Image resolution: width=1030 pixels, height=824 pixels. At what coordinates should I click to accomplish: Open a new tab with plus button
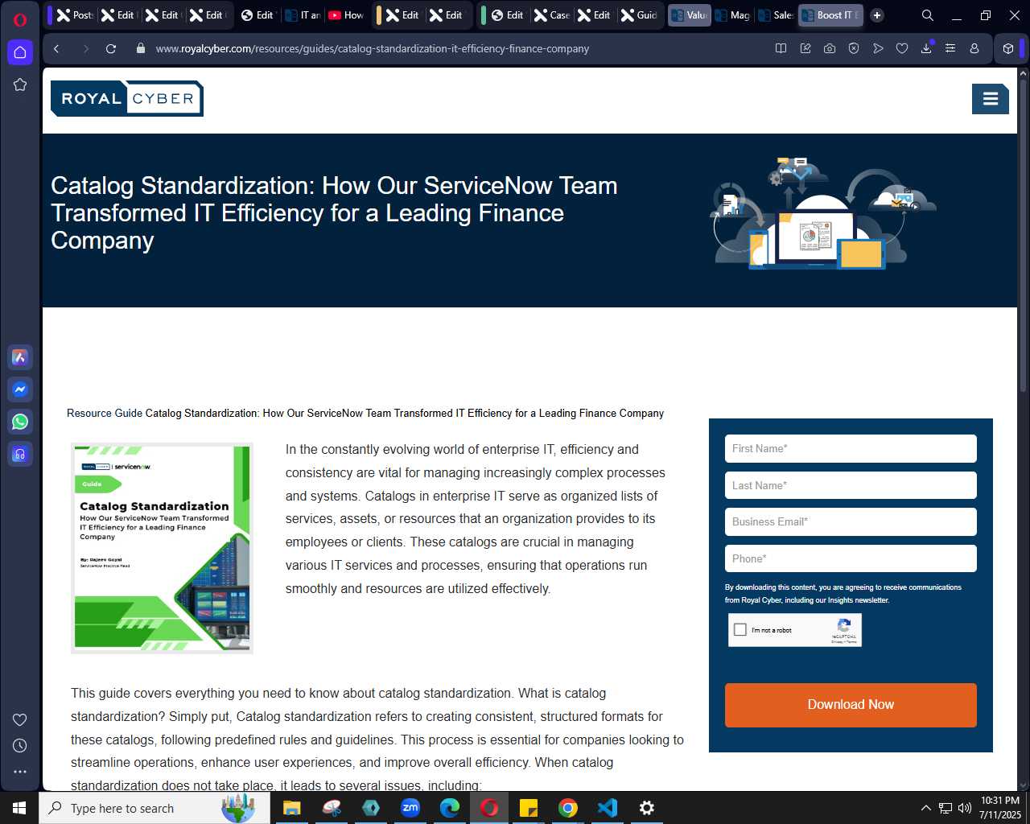(877, 15)
